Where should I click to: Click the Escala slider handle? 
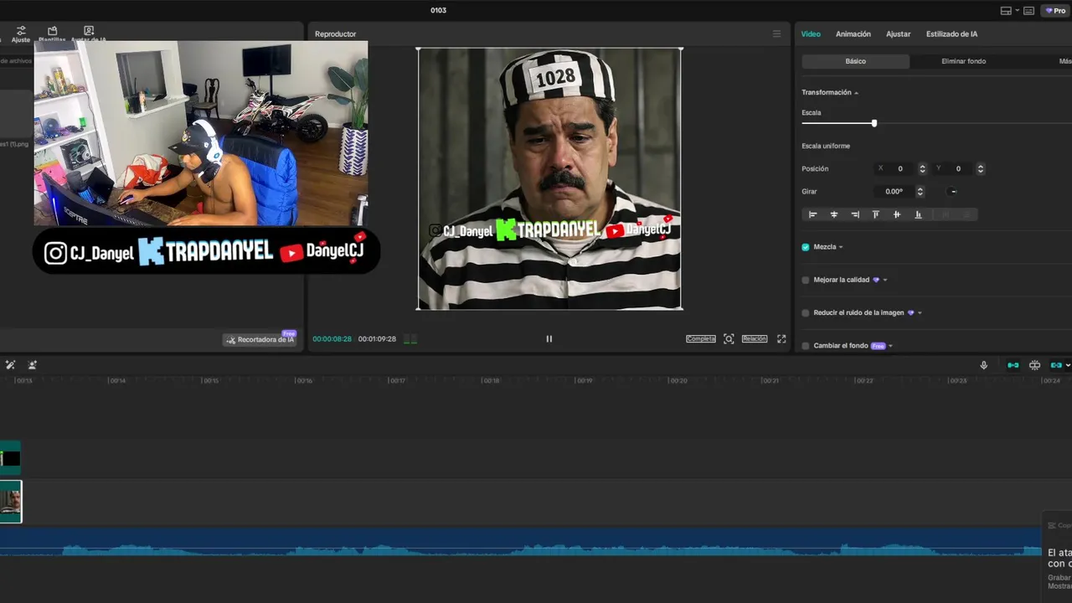point(874,123)
